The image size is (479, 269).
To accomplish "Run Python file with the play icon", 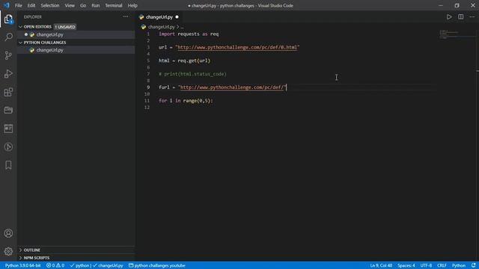I will pyautogui.click(x=449, y=17).
